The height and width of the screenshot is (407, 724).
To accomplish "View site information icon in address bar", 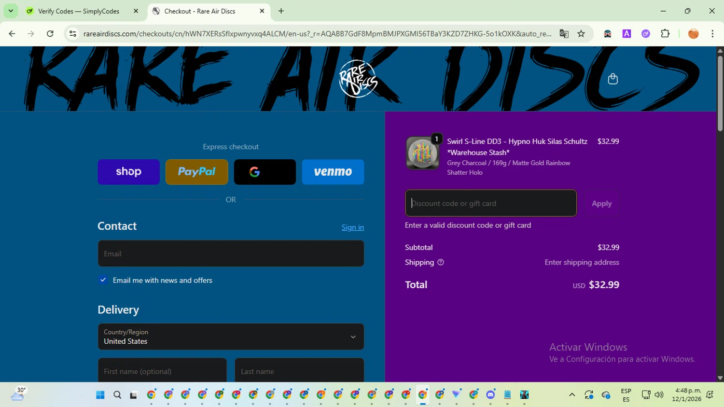I will point(73,34).
